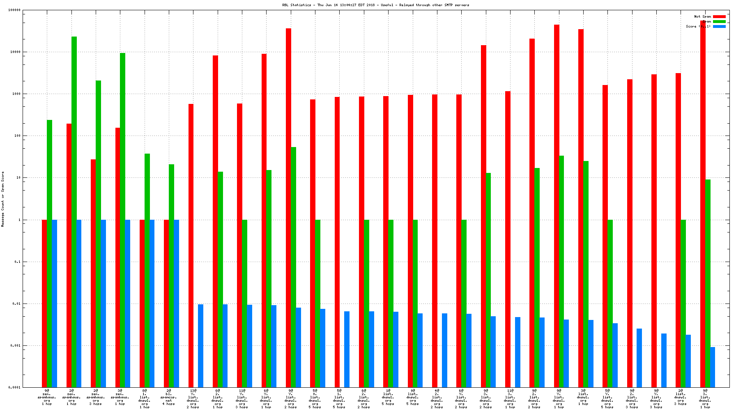Click the 4@ 2.list.dnswl.org 2 hops label

point(437,399)
